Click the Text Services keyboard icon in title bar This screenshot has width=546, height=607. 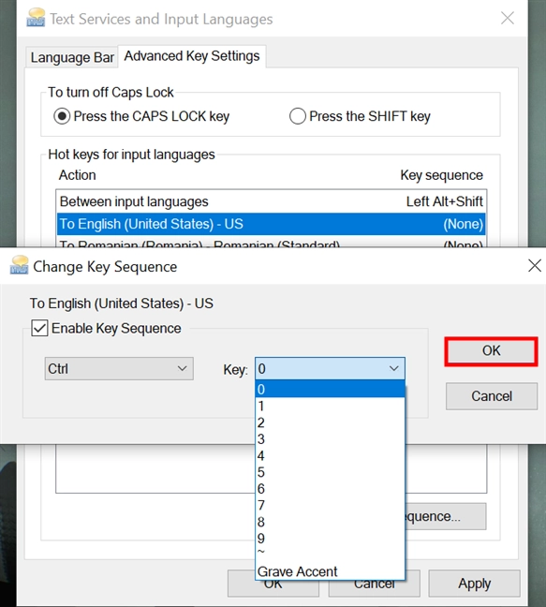pos(36,18)
